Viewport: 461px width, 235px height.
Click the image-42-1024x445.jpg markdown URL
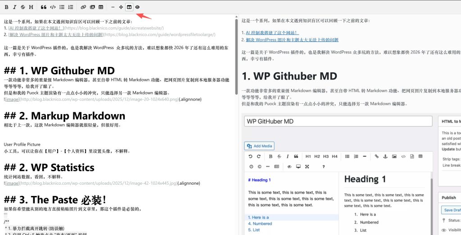tap(99, 183)
